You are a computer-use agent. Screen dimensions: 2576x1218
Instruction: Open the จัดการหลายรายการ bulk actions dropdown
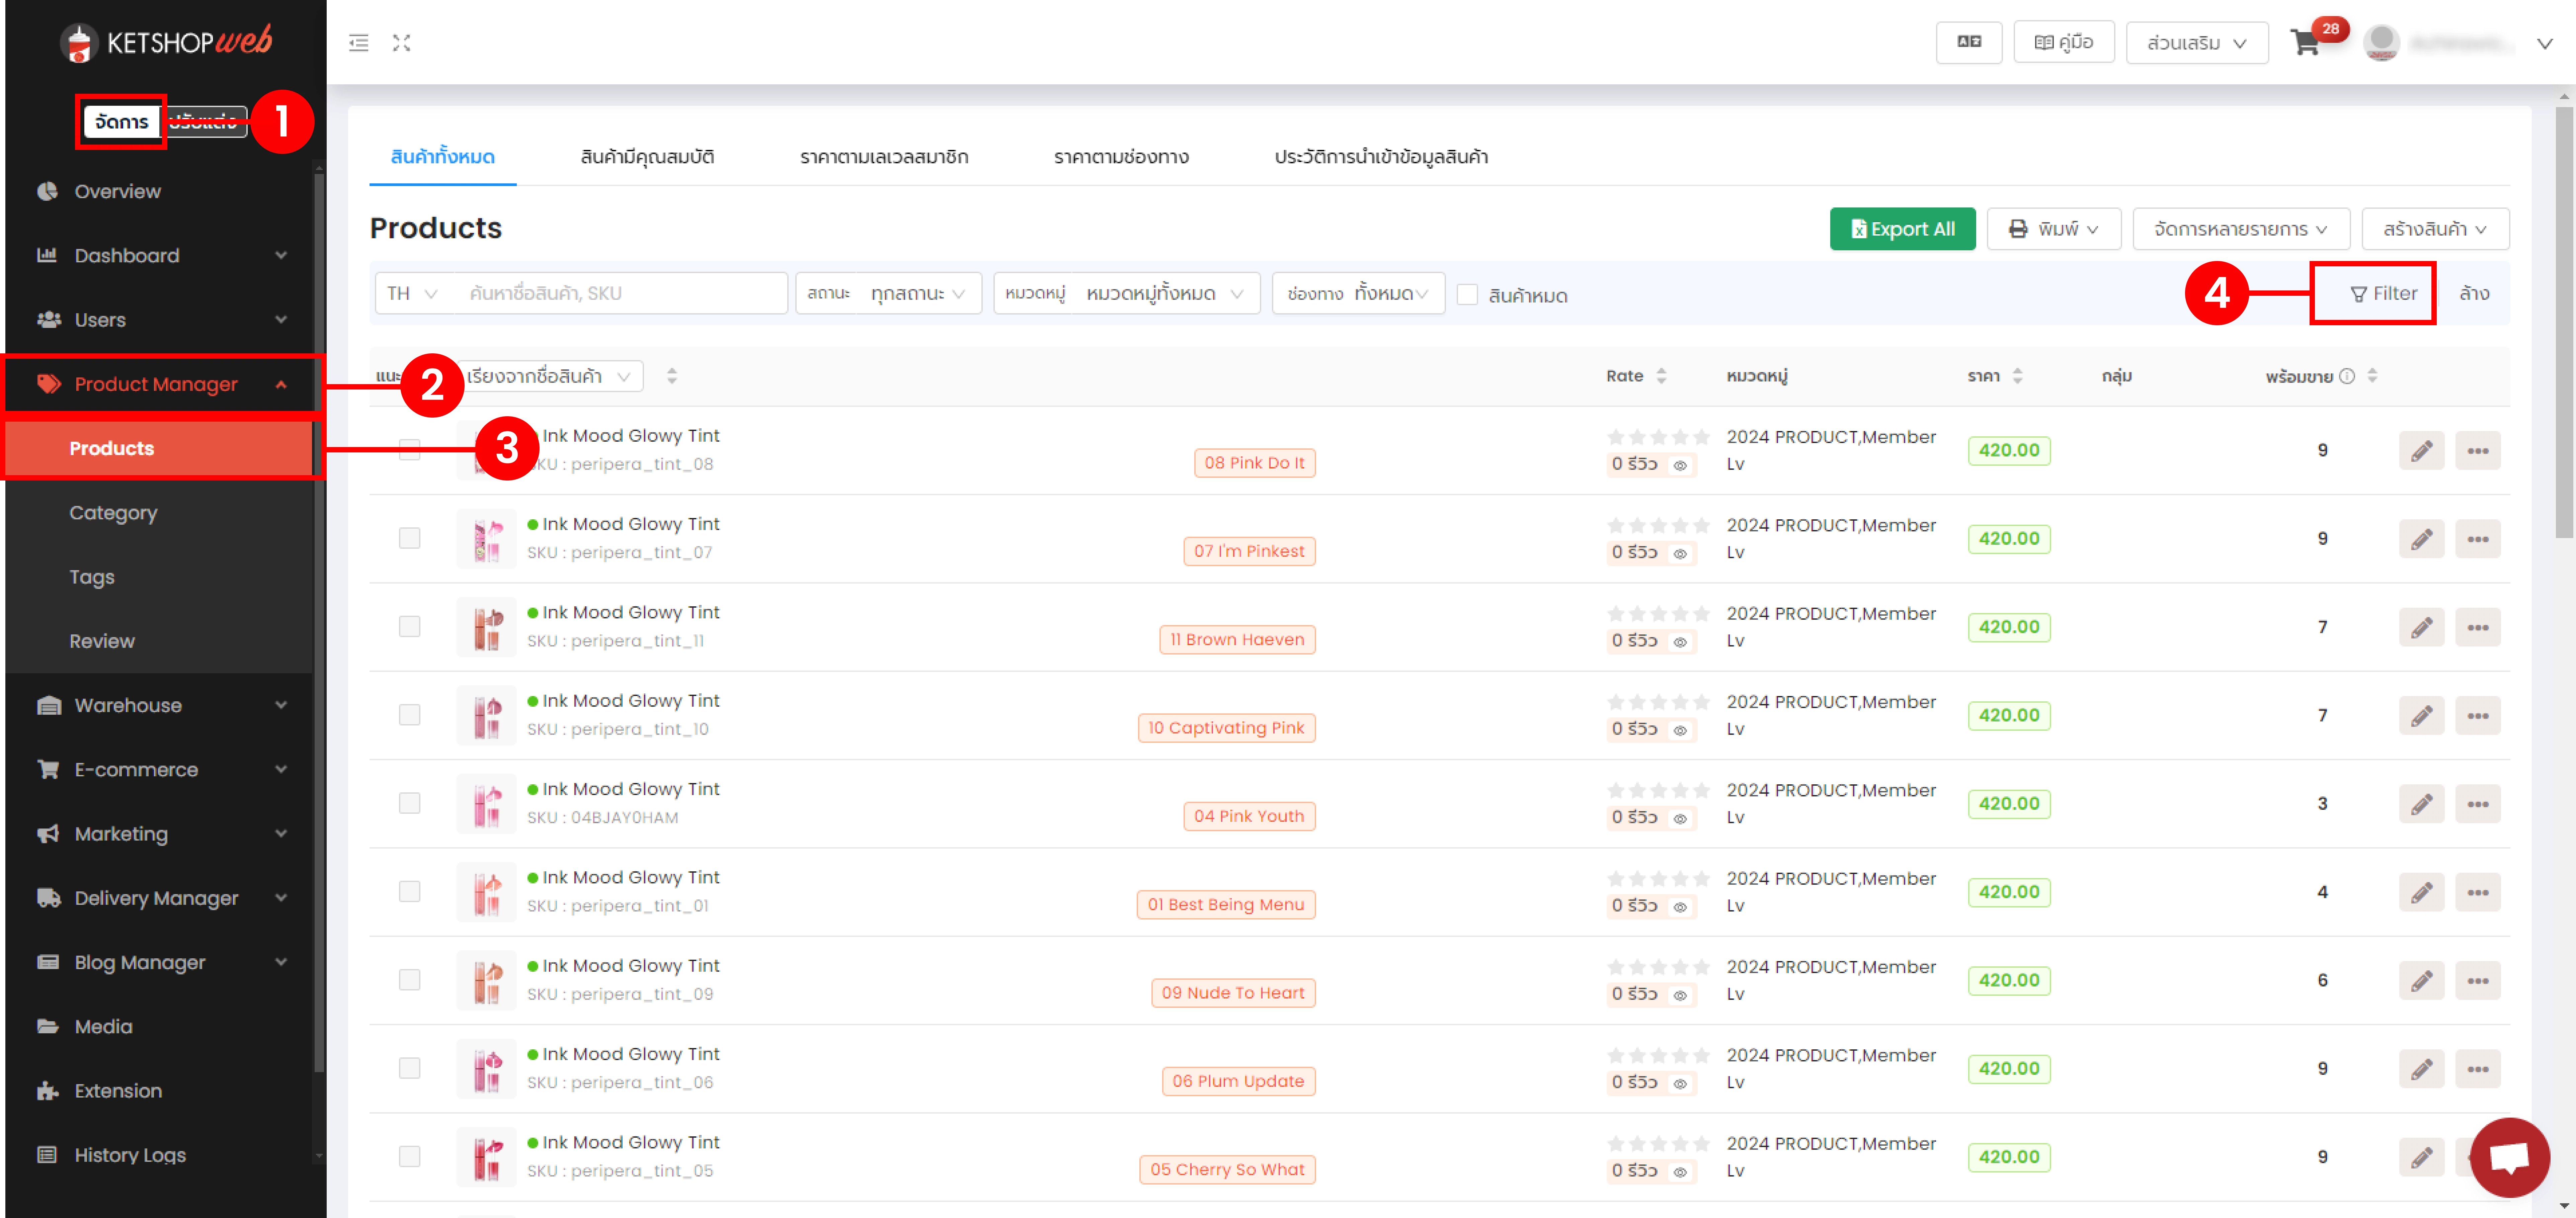2241,229
